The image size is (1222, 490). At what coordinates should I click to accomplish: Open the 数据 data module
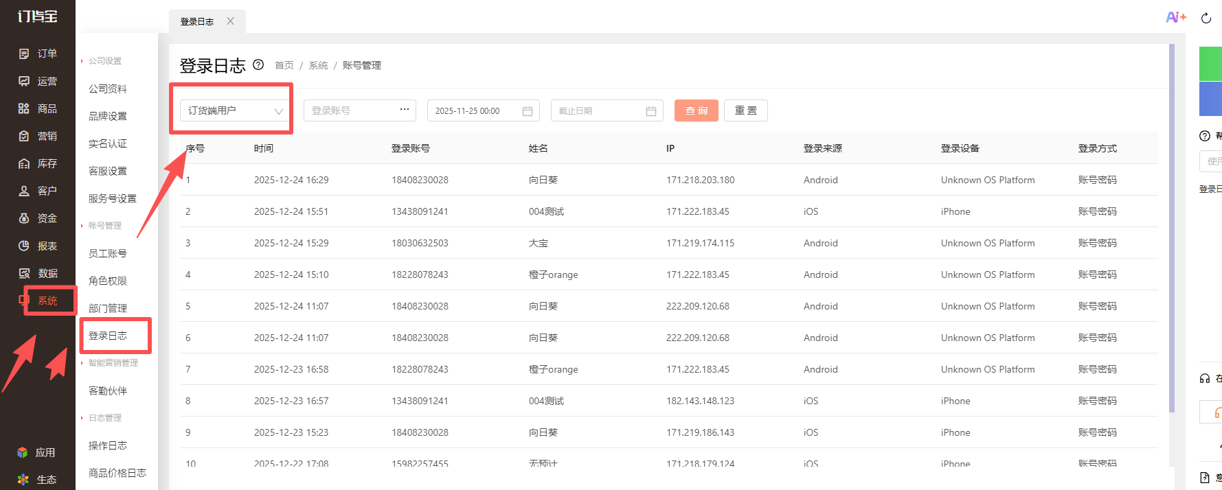click(x=38, y=273)
